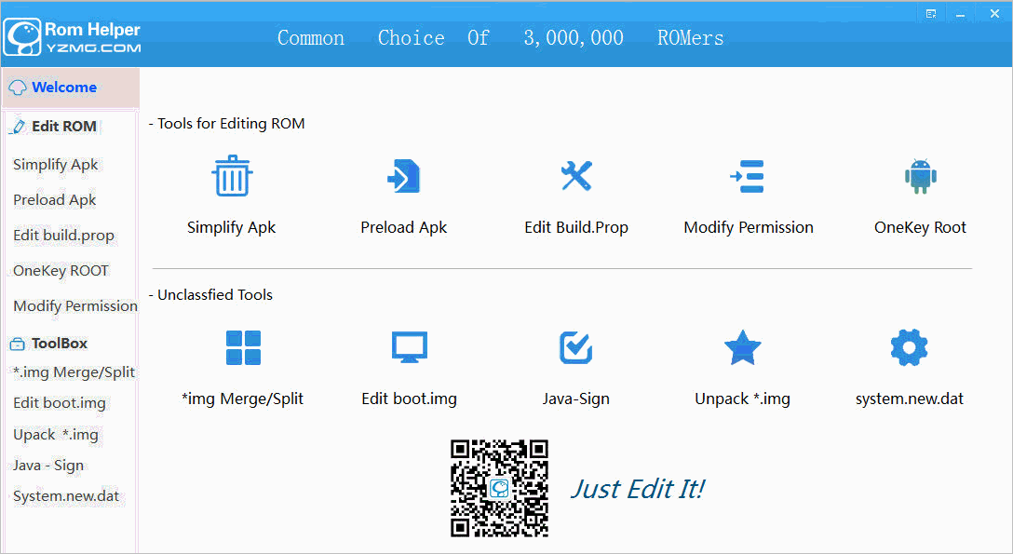
Task: Select OneKey ROOT in the sidebar
Action: [x=61, y=271]
